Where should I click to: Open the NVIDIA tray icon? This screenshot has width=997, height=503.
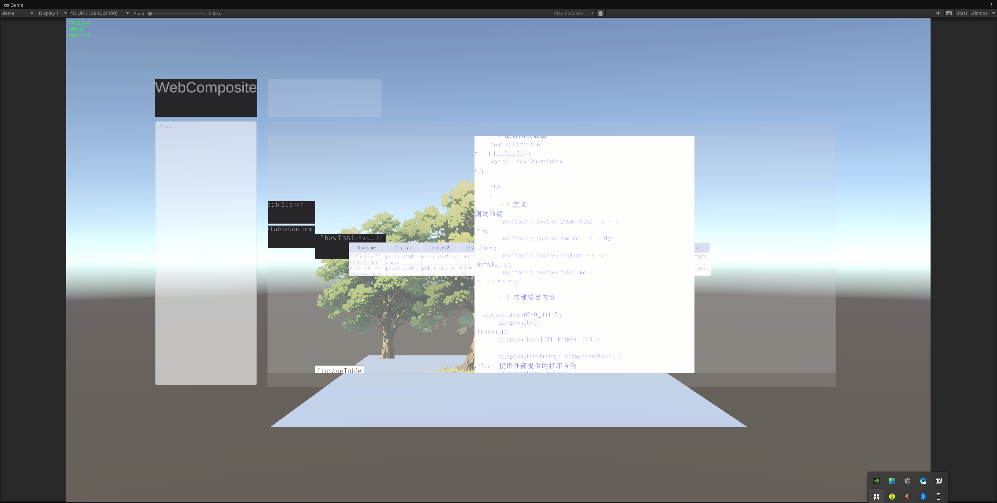(x=877, y=481)
